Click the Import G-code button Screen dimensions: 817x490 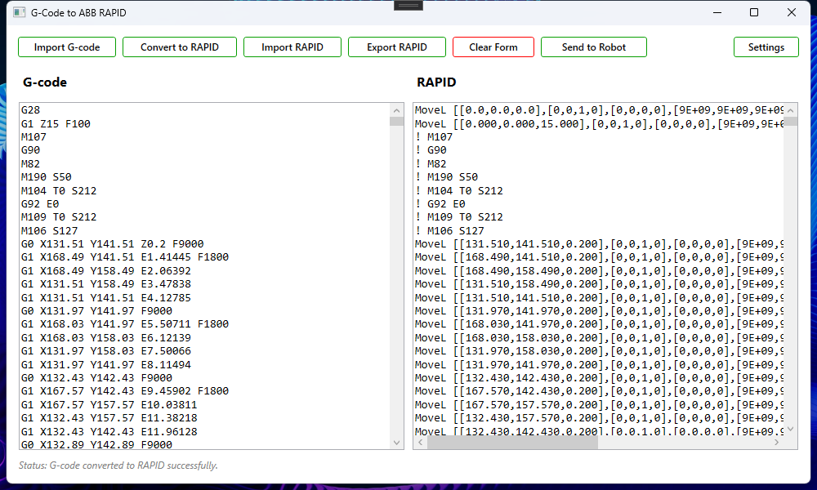tap(67, 47)
